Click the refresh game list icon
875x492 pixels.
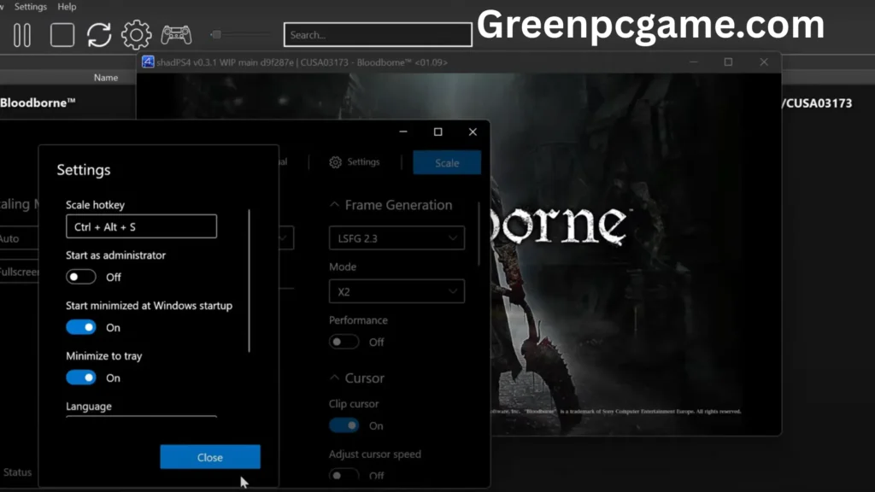click(99, 35)
